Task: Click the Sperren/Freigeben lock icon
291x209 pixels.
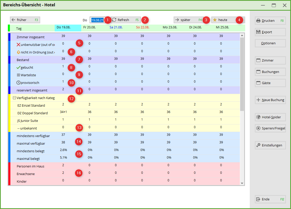Action: tap(258, 128)
